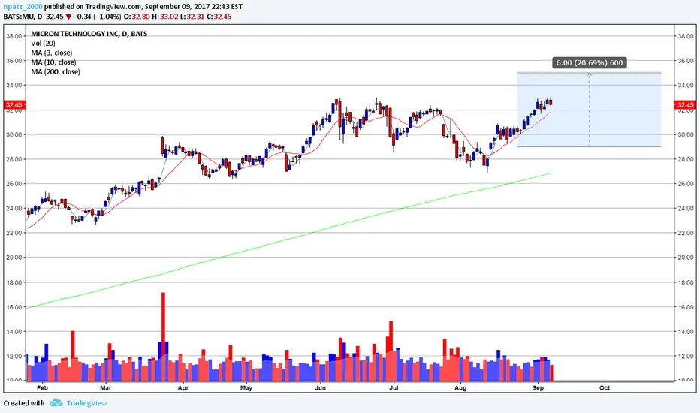Viewport: 700px width, 413px height.
Task: Select the MA (10, close) indicator legend
Action: pos(53,62)
